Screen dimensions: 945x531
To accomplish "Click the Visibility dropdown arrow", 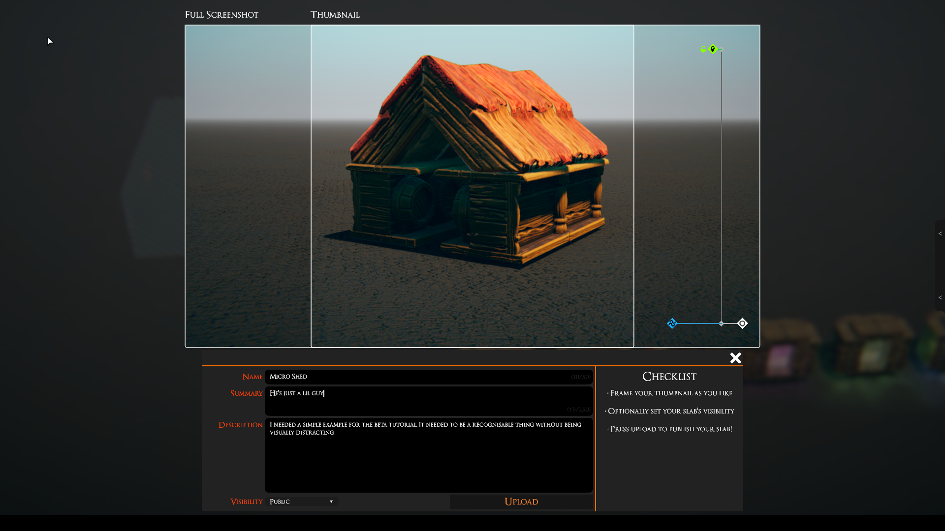I will (x=331, y=501).
